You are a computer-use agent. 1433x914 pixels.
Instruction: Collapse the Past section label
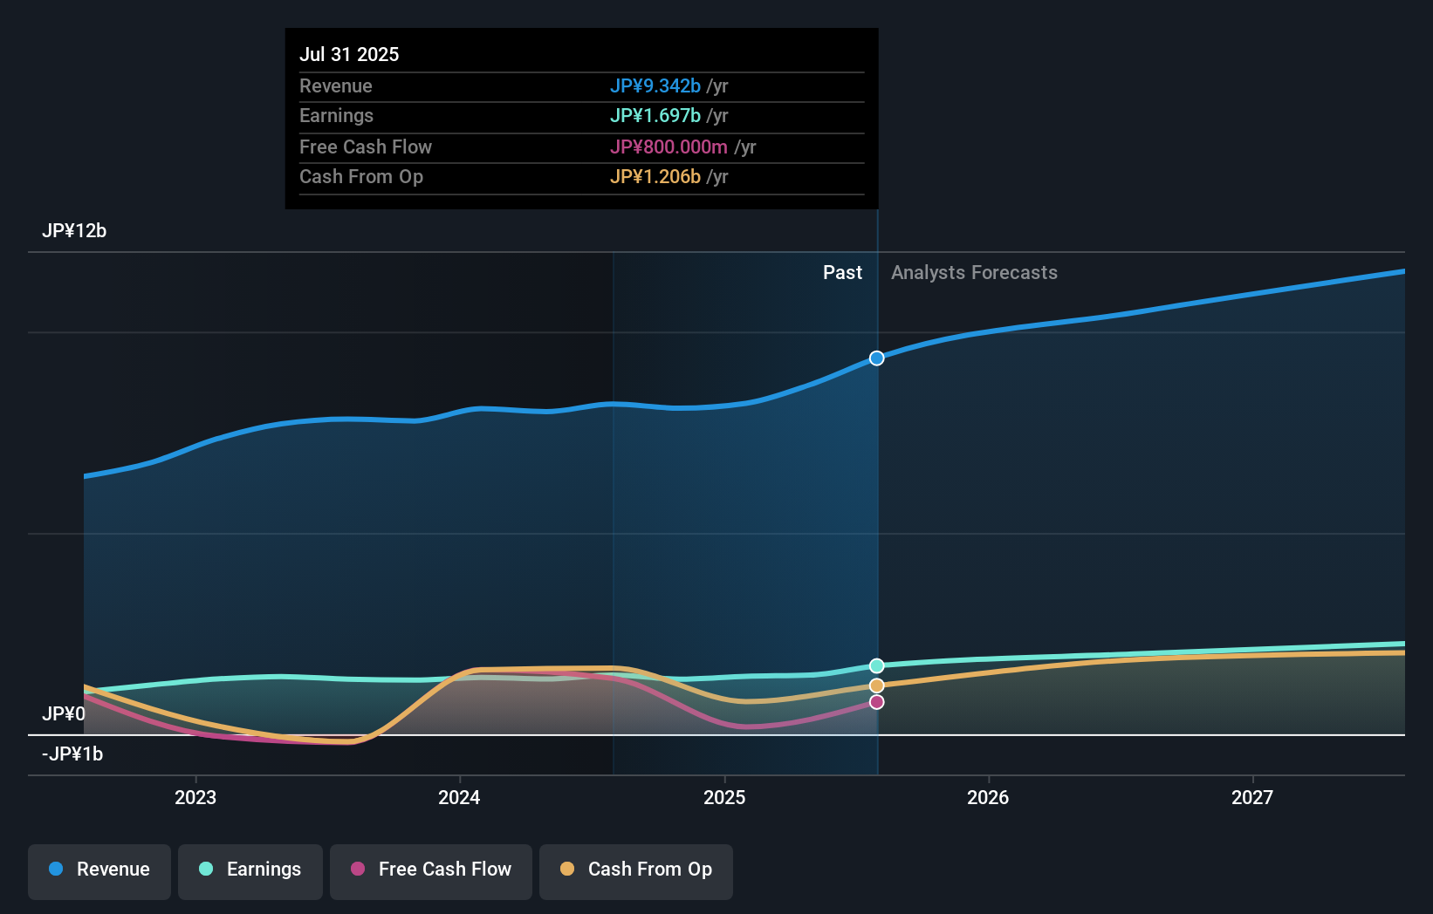[842, 273]
